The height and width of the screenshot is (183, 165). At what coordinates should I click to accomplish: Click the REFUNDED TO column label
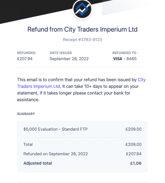click(x=124, y=53)
